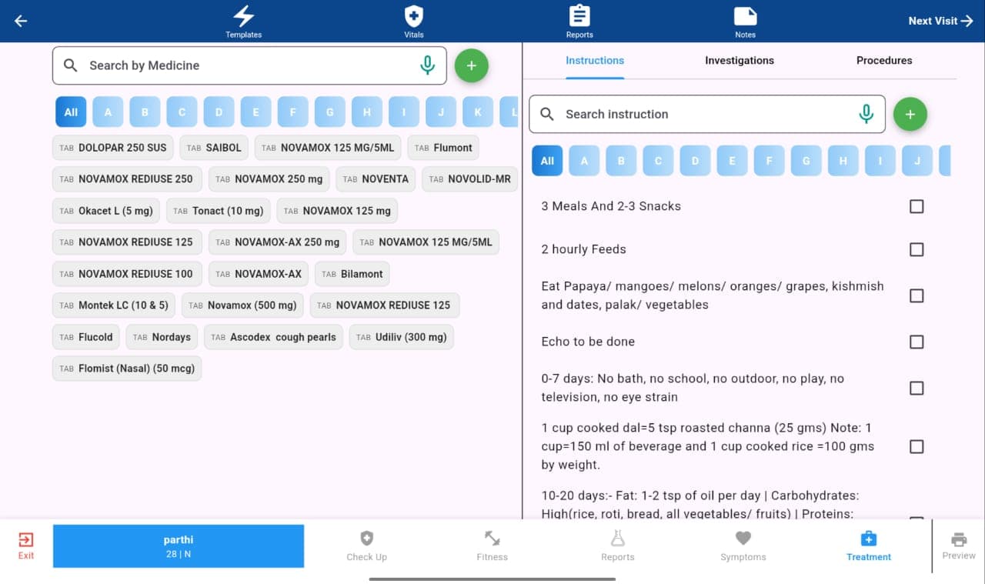This screenshot has height=584, width=985.
Task: Select Novamox (500 mg) chip
Action: pyautogui.click(x=243, y=305)
